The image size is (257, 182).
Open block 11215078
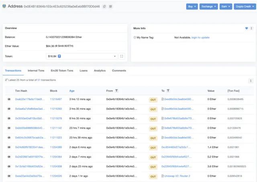click(x=56, y=118)
